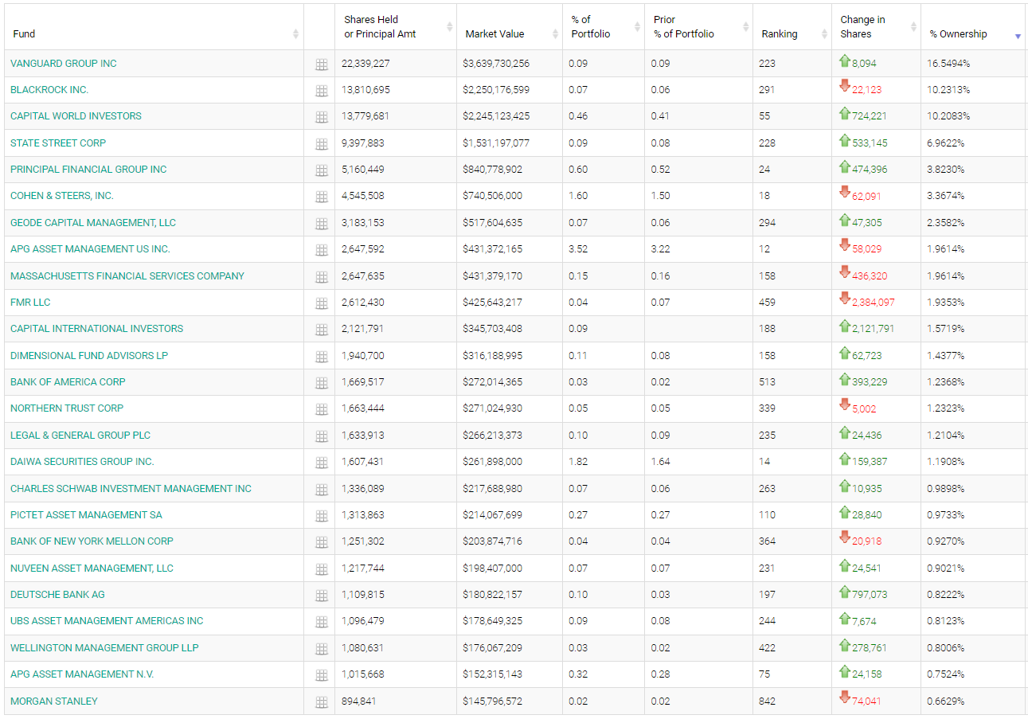The width and height of the screenshot is (1028, 719).
Task: Select Northern Trust ownership 1.2323%
Action: click(946, 408)
